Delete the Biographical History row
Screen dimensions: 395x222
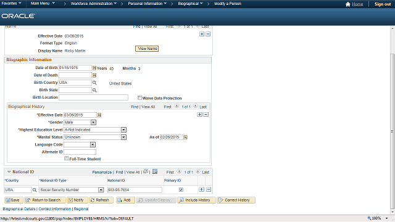[206, 115]
